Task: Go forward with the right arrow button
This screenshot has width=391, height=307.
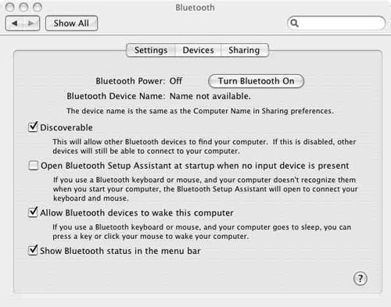Action: [x=31, y=23]
